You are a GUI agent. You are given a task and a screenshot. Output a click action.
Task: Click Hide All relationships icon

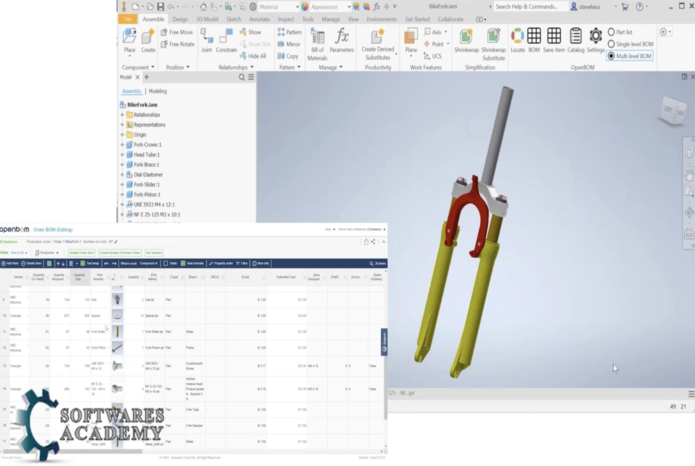pyautogui.click(x=253, y=56)
